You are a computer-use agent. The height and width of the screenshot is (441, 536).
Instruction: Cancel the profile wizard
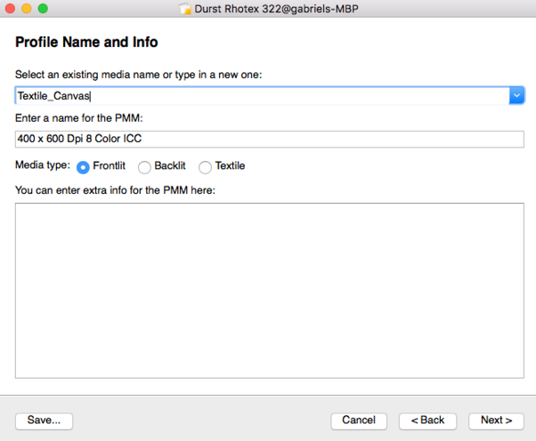pyautogui.click(x=359, y=421)
